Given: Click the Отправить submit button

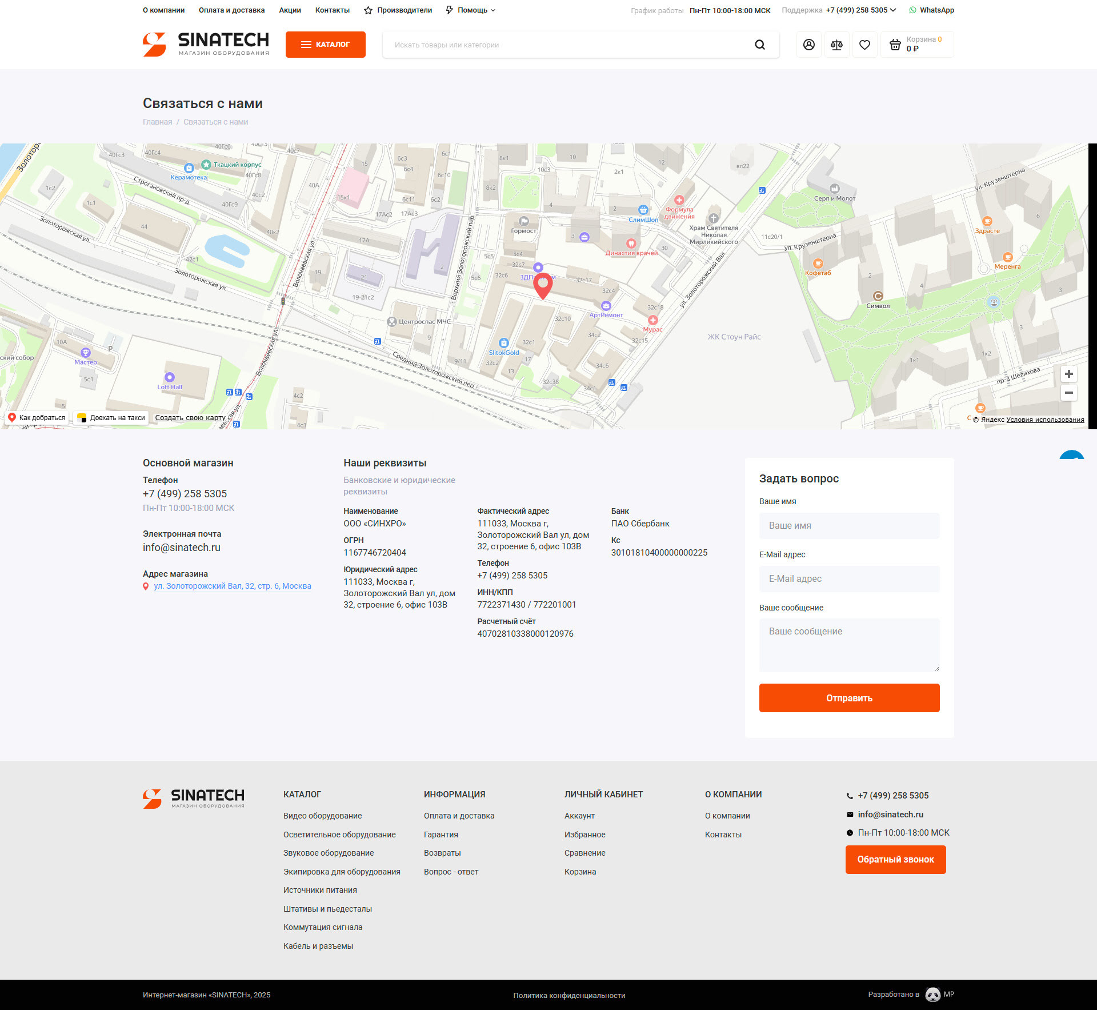Looking at the screenshot, I should tap(849, 698).
